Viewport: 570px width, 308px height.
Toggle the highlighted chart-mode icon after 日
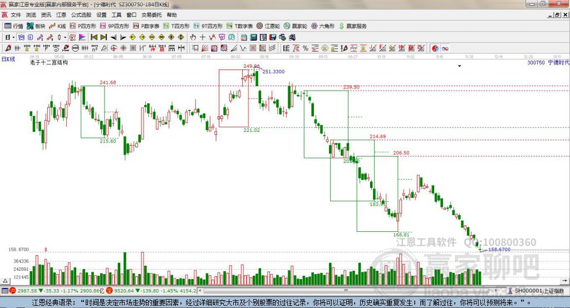pyautogui.click(x=21, y=37)
